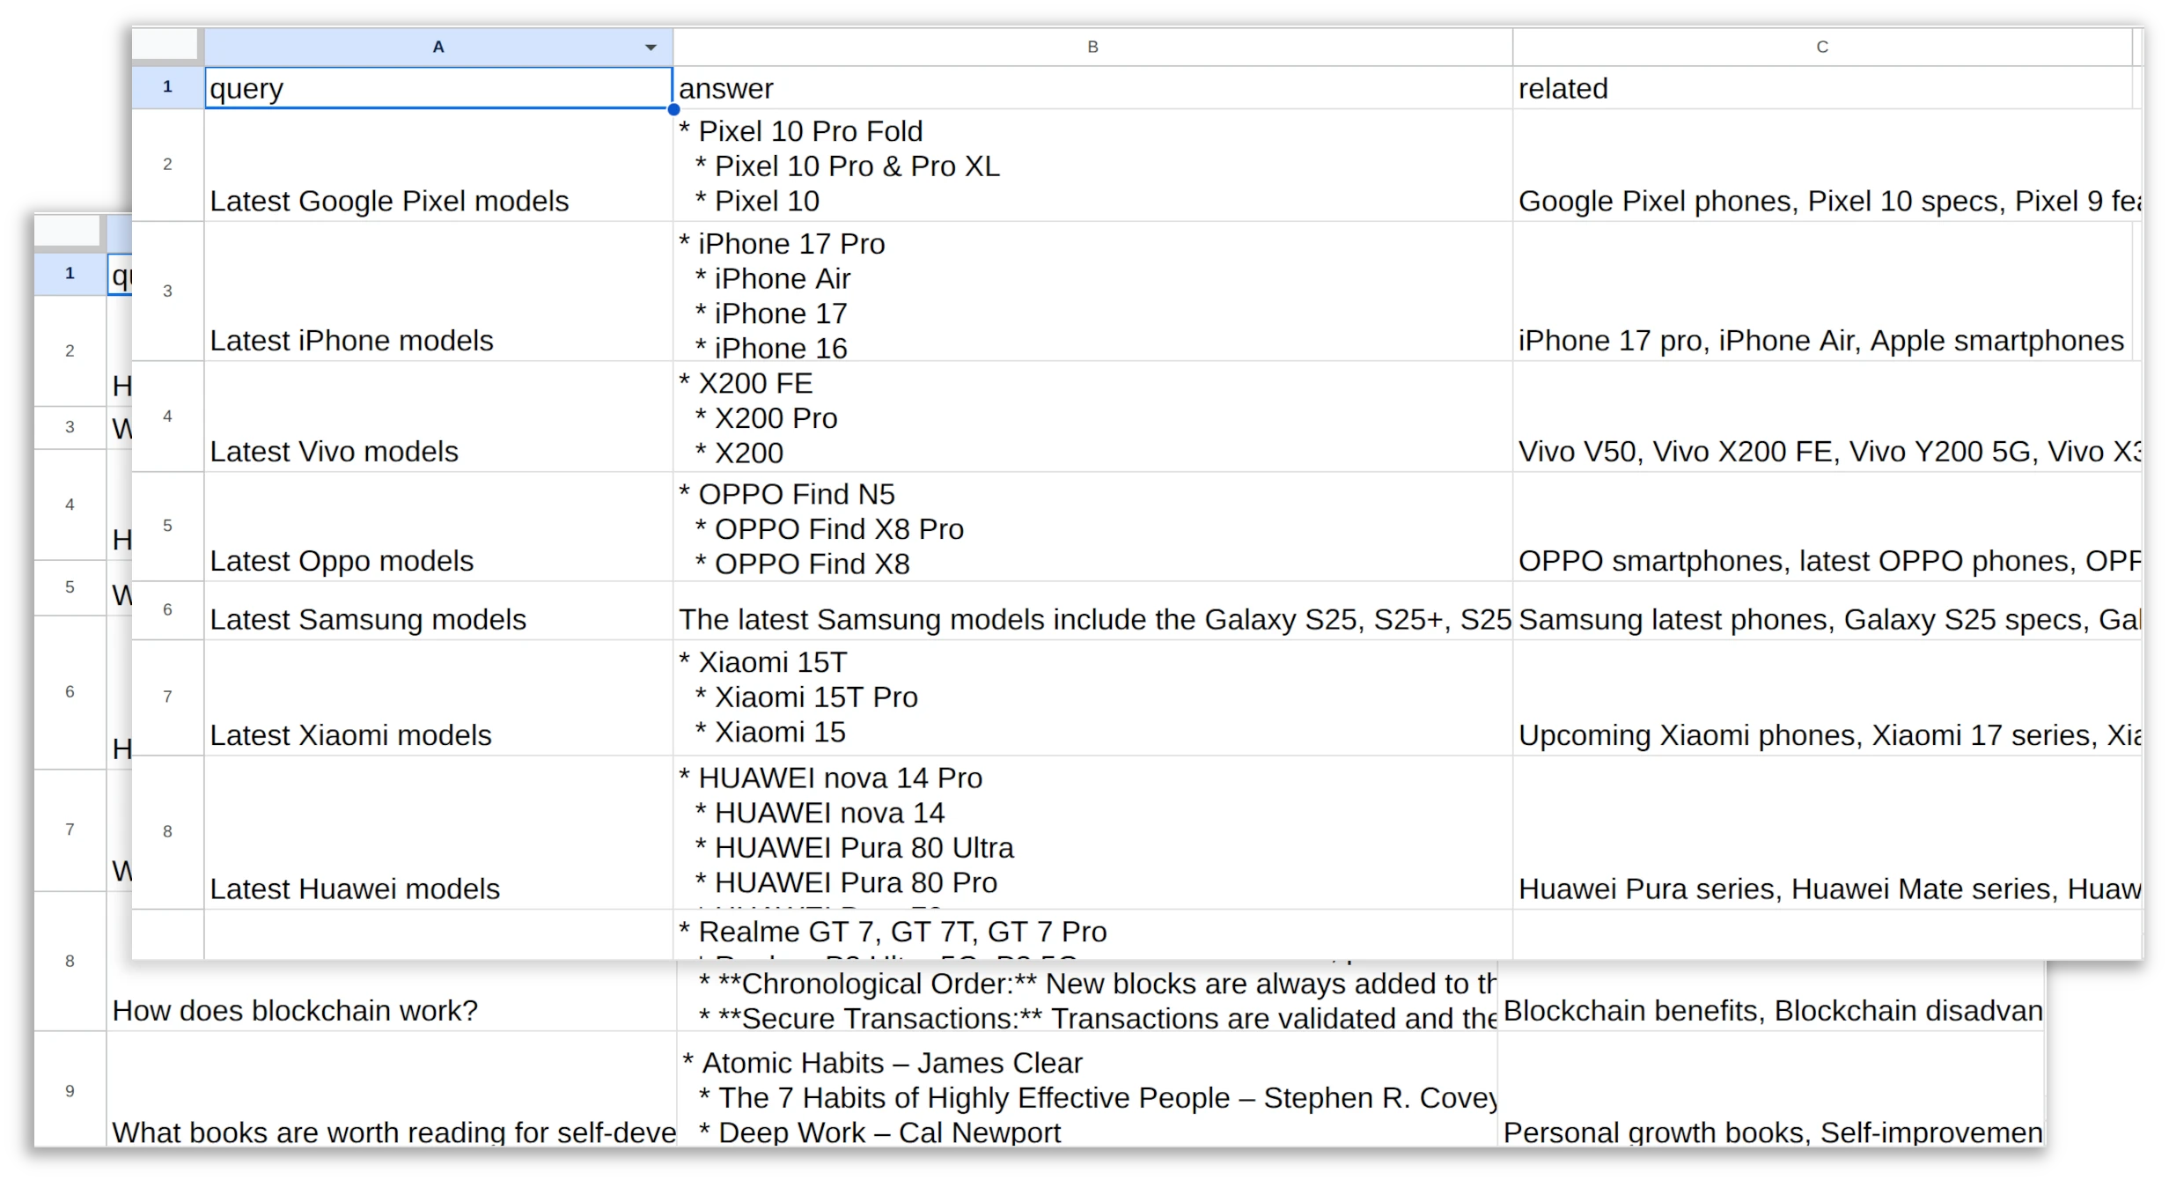Click the select-all corner box

coord(165,45)
